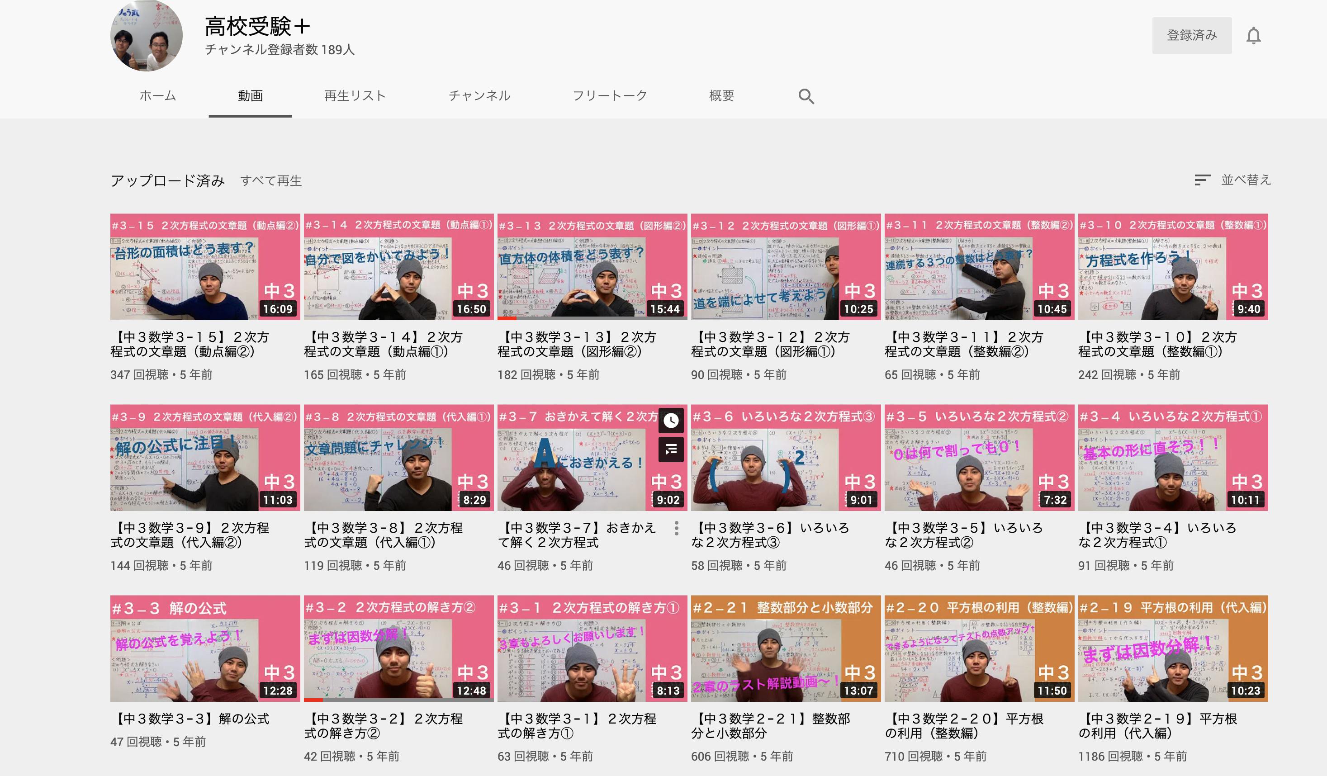Viewport: 1327px width, 776px height.
Task: Select the 概要 tab
Action: (721, 96)
